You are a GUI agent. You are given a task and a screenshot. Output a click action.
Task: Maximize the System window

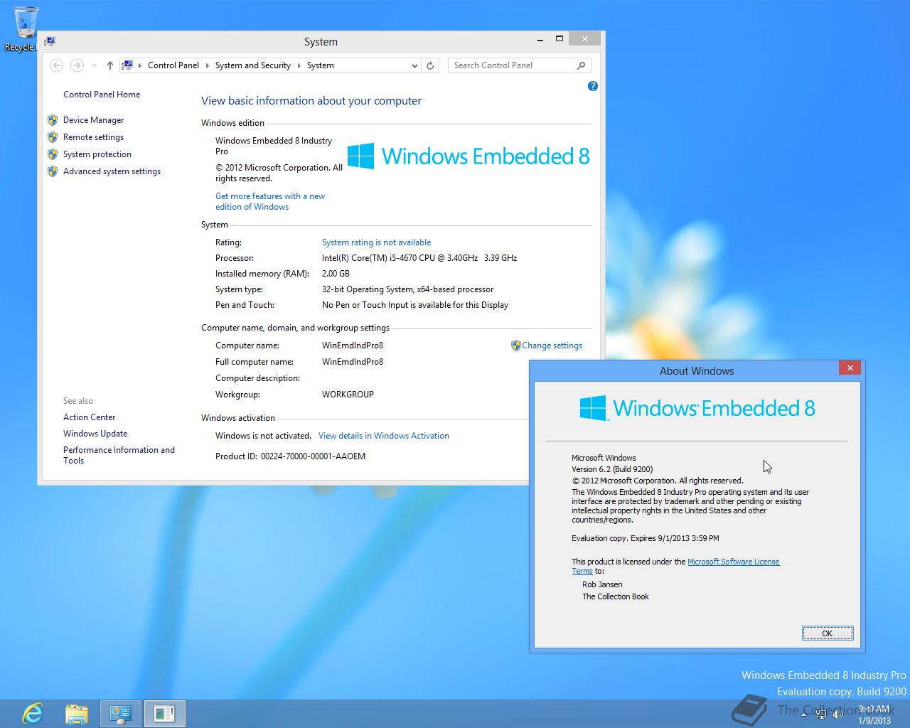[x=560, y=39]
